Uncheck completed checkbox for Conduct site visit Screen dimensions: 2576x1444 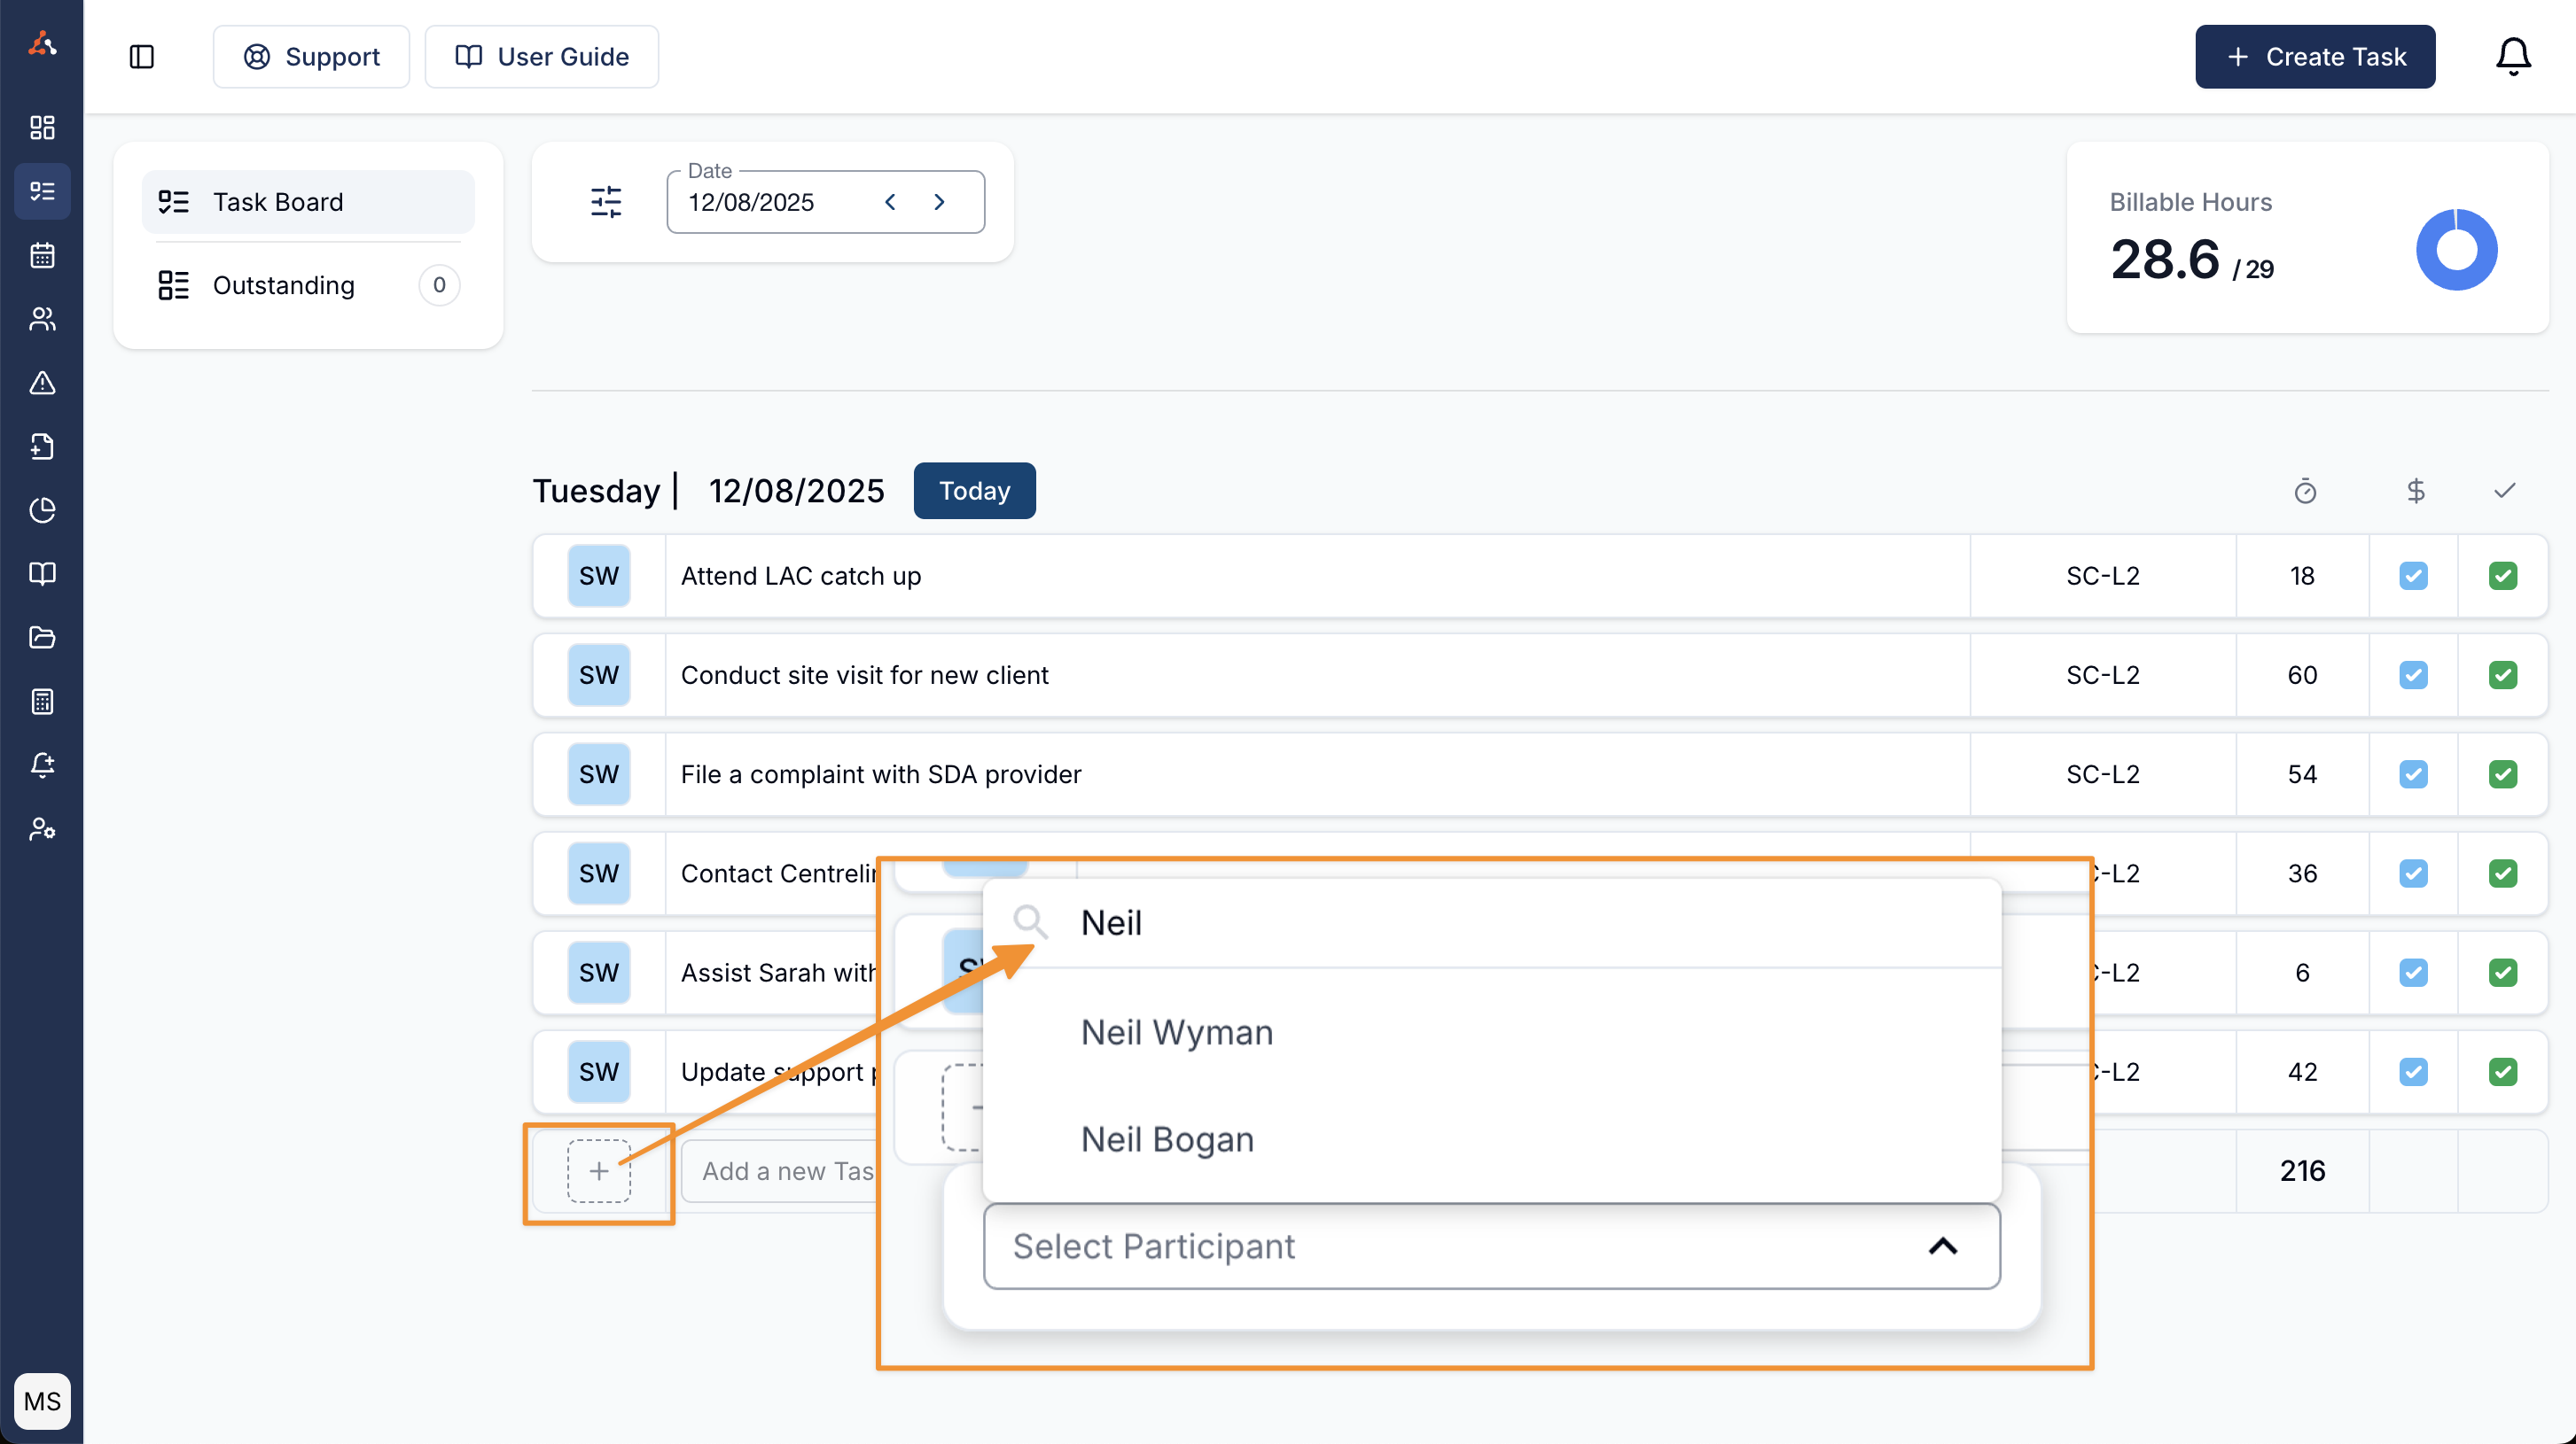pyautogui.click(x=2502, y=674)
